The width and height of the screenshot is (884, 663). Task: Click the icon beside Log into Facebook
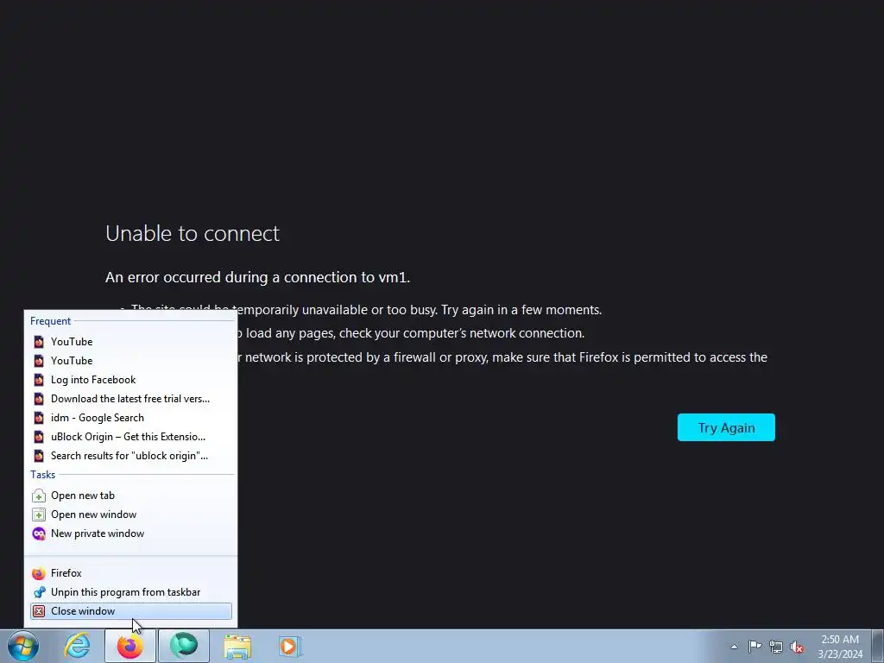coord(39,380)
